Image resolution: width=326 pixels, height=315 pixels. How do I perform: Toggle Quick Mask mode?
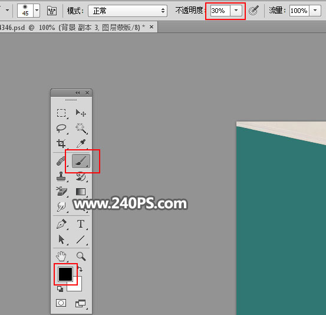[x=61, y=303]
